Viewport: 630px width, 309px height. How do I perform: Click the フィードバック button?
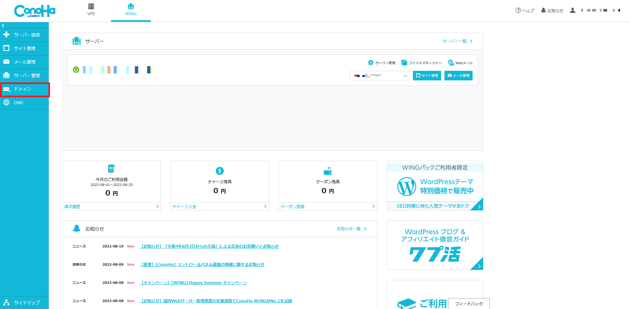click(x=469, y=304)
